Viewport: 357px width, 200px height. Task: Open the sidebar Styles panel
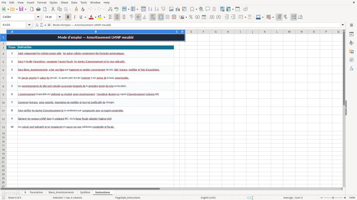click(x=351, y=43)
